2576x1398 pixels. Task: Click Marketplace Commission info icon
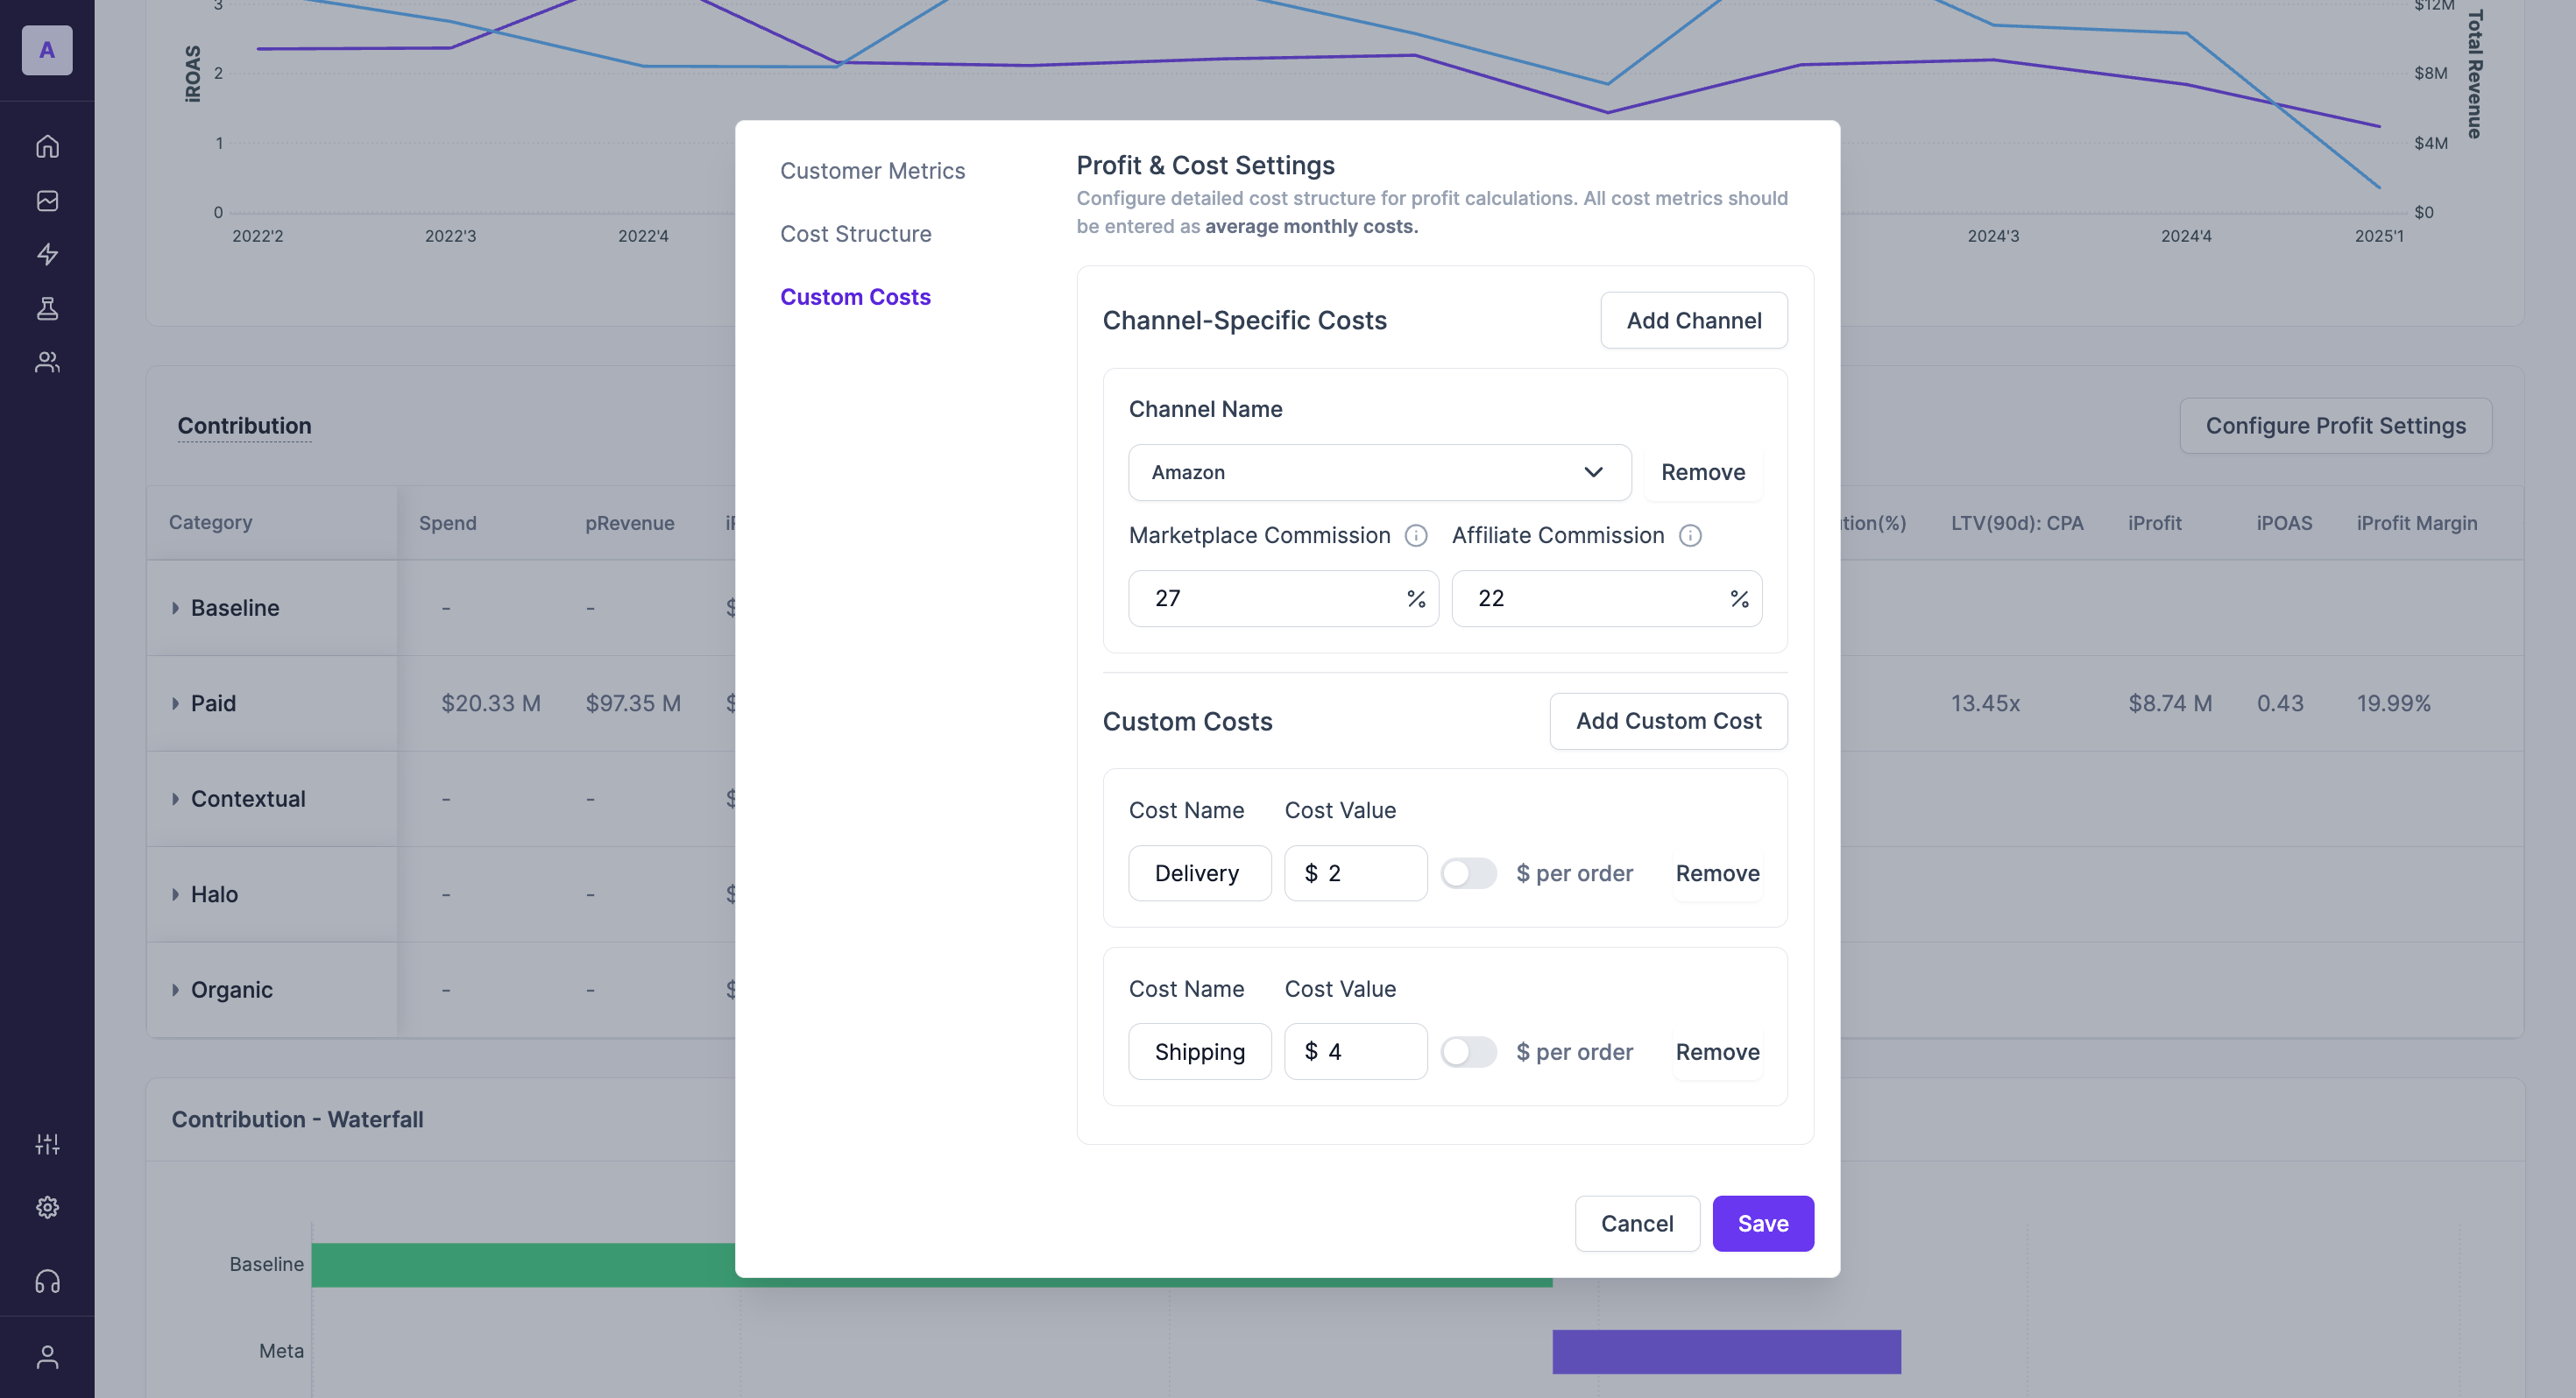coord(1416,535)
